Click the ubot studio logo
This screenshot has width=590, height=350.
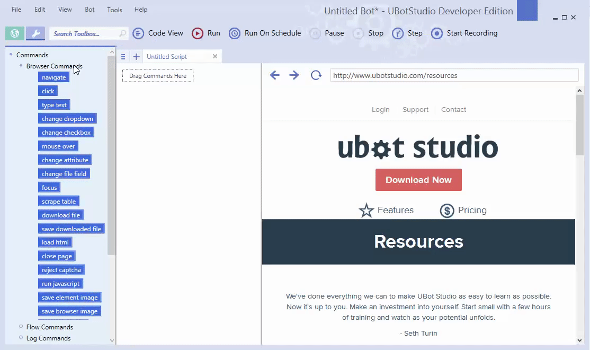click(418, 147)
